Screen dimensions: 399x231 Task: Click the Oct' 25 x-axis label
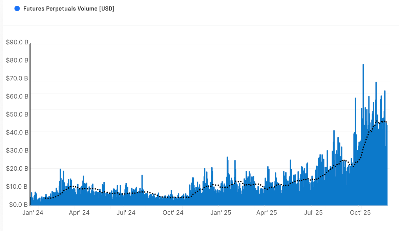[360, 213]
